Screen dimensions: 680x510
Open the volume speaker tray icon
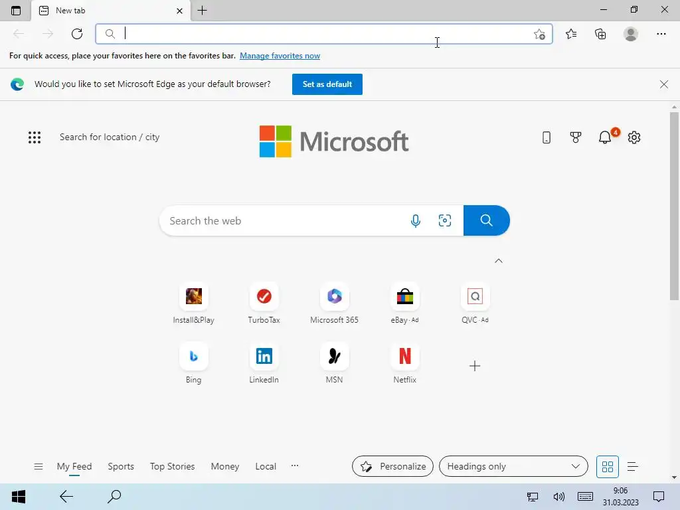coord(559,497)
